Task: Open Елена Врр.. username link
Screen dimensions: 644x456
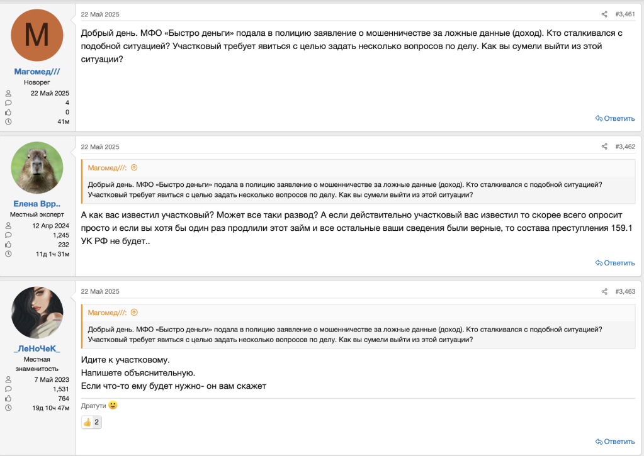Action: pyautogui.click(x=37, y=204)
